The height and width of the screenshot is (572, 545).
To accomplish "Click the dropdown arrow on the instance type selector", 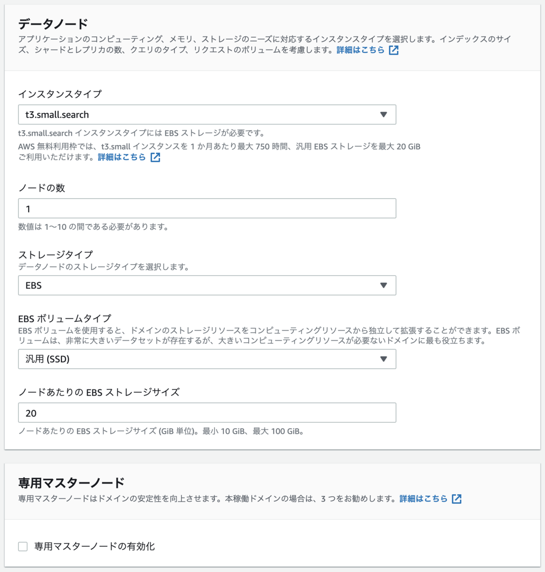I will 384,114.
